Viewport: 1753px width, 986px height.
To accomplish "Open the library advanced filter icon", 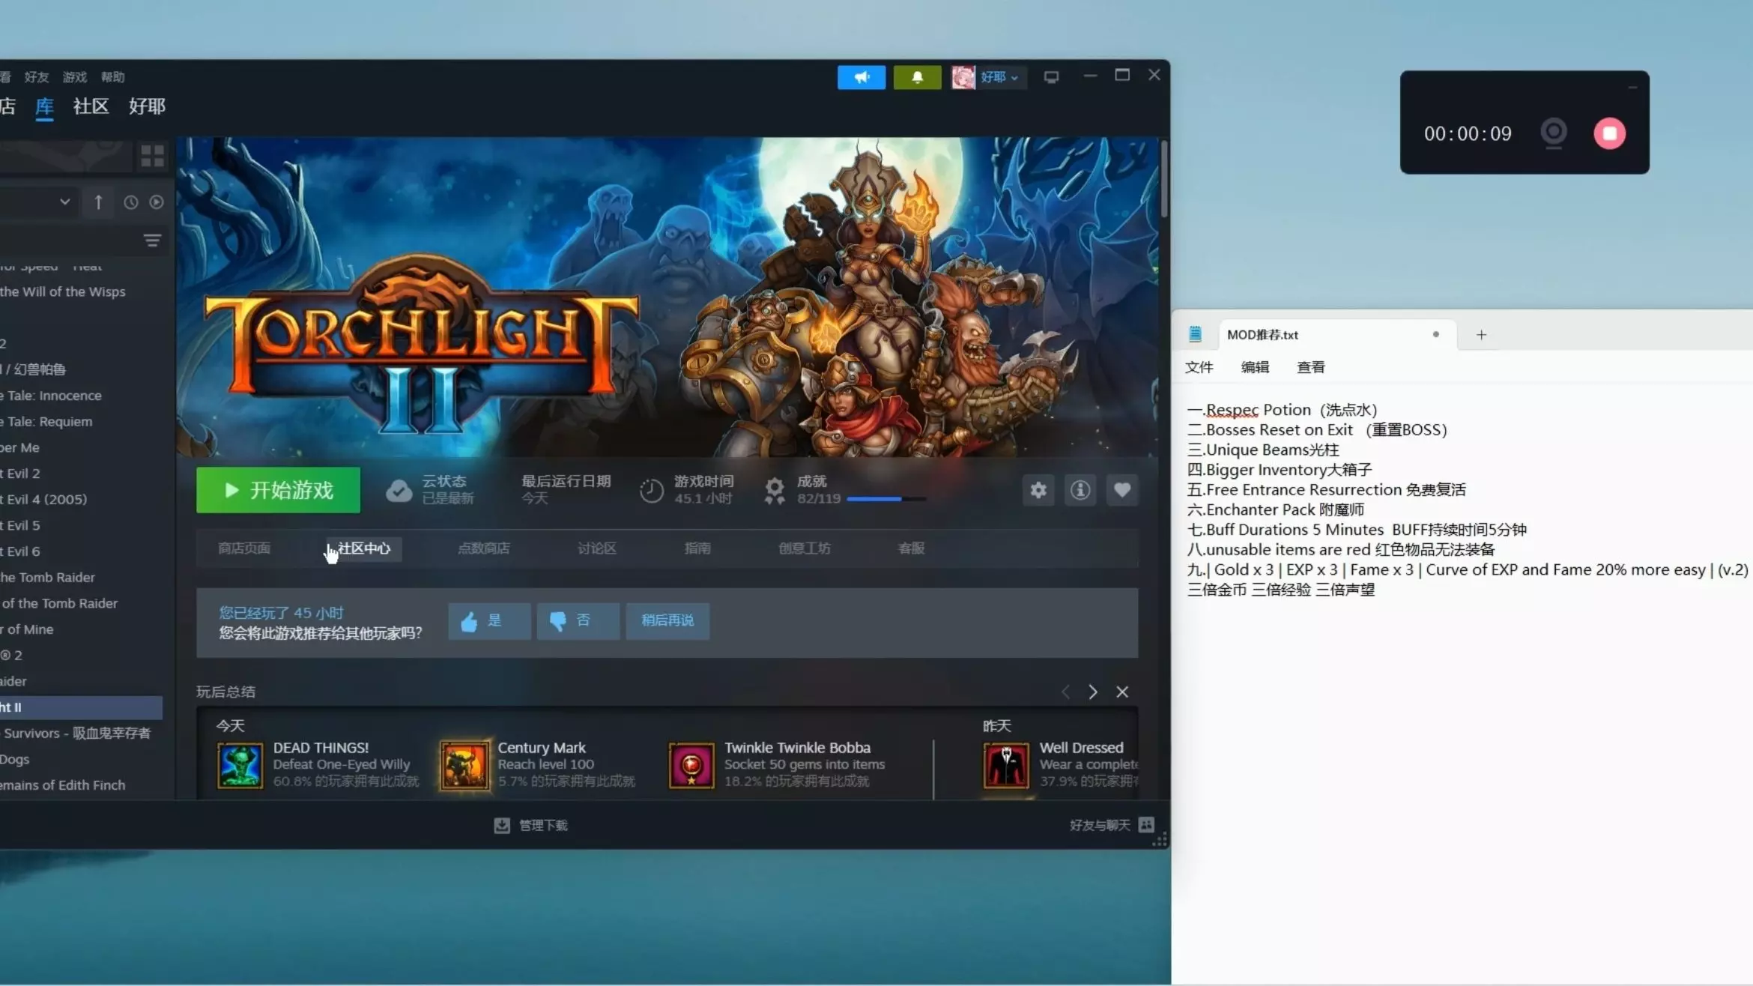I will pyautogui.click(x=152, y=241).
